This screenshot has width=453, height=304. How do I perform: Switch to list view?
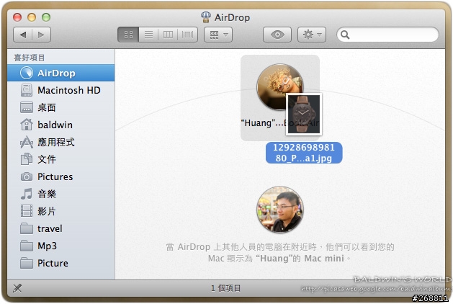pos(148,35)
